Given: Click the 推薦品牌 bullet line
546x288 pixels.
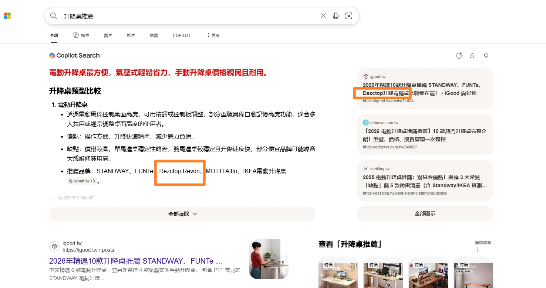Looking at the screenshot, I should click(177, 171).
